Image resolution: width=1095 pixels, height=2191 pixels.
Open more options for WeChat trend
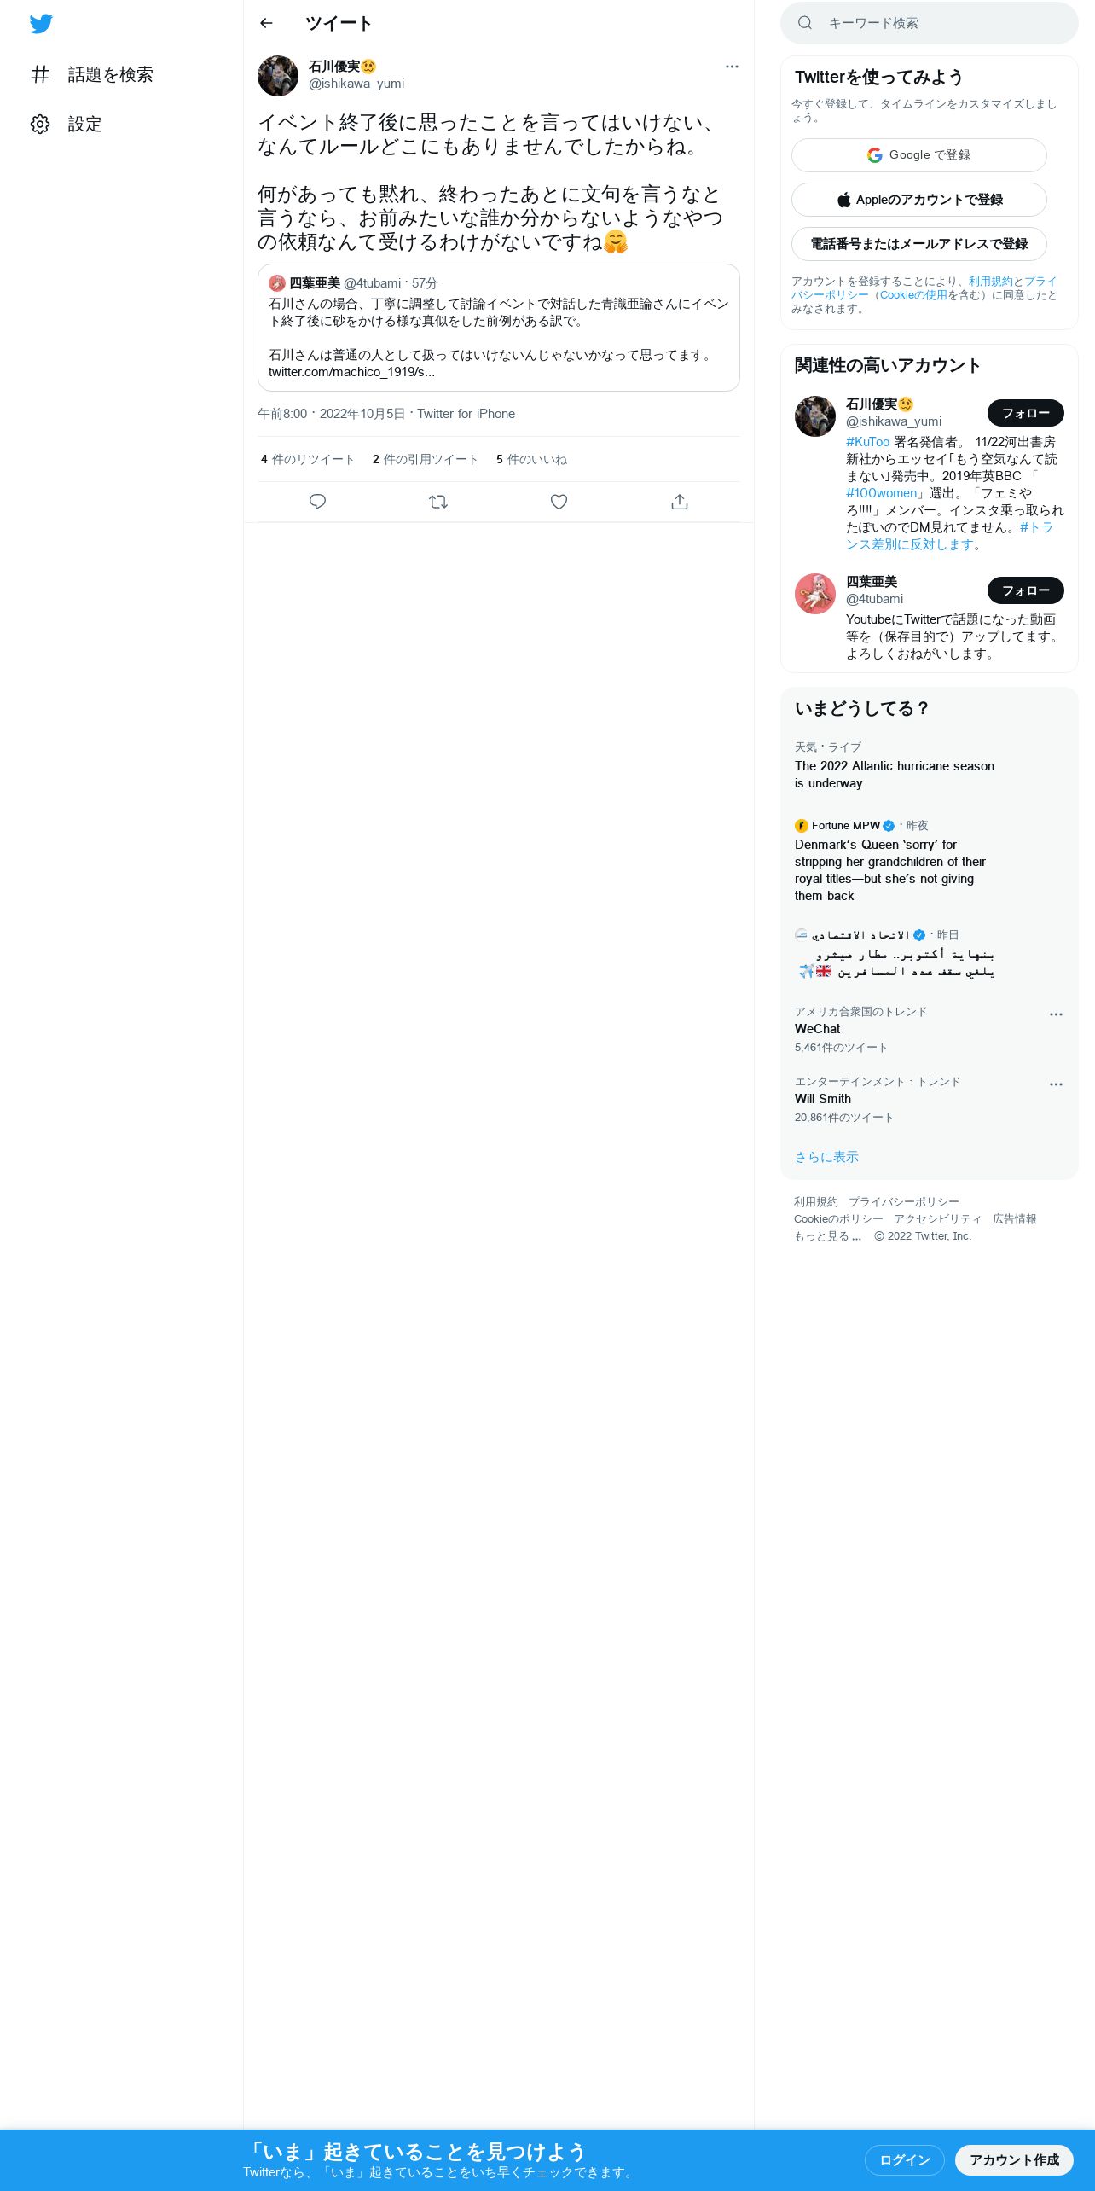(x=1056, y=1014)
